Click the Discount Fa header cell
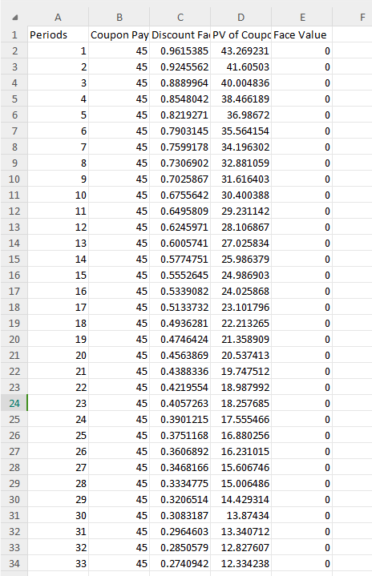 click(180, 34)
